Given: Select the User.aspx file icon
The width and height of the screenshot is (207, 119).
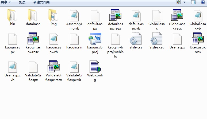Looking at the screenshot, I should coord(177,39).
